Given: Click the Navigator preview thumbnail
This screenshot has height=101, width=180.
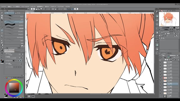Looking at the screenshot, I should pyautogui.click(x=169, y=19).
